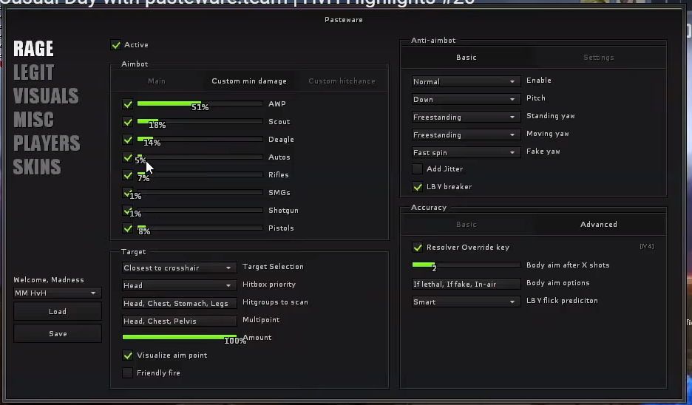The width and height of the screenshot is (692, 405).
Task: Adjust Pistols min damage slider
Action: [x=200, y=228]
